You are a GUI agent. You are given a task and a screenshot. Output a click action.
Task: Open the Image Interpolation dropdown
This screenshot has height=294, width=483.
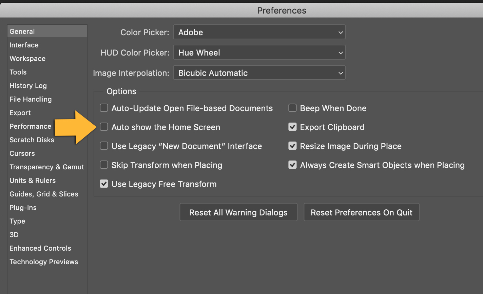point(259,72)
